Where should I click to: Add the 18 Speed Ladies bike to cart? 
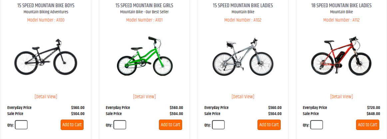(367, 125)
